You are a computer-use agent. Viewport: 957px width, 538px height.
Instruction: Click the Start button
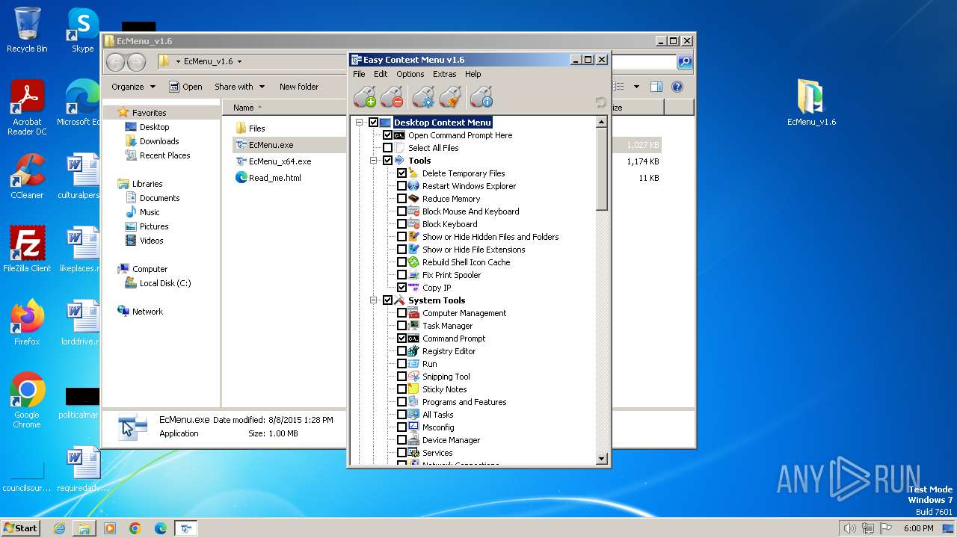(x=20, y=528)
